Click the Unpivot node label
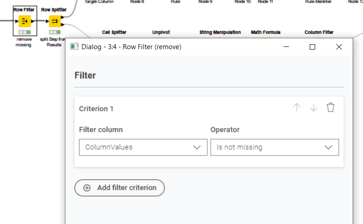The image size is (363, 224). [x=161, y=32]
